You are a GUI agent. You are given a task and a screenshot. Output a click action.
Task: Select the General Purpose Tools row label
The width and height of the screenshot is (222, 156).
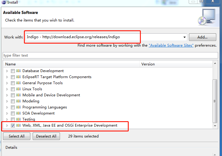point(42,83)
